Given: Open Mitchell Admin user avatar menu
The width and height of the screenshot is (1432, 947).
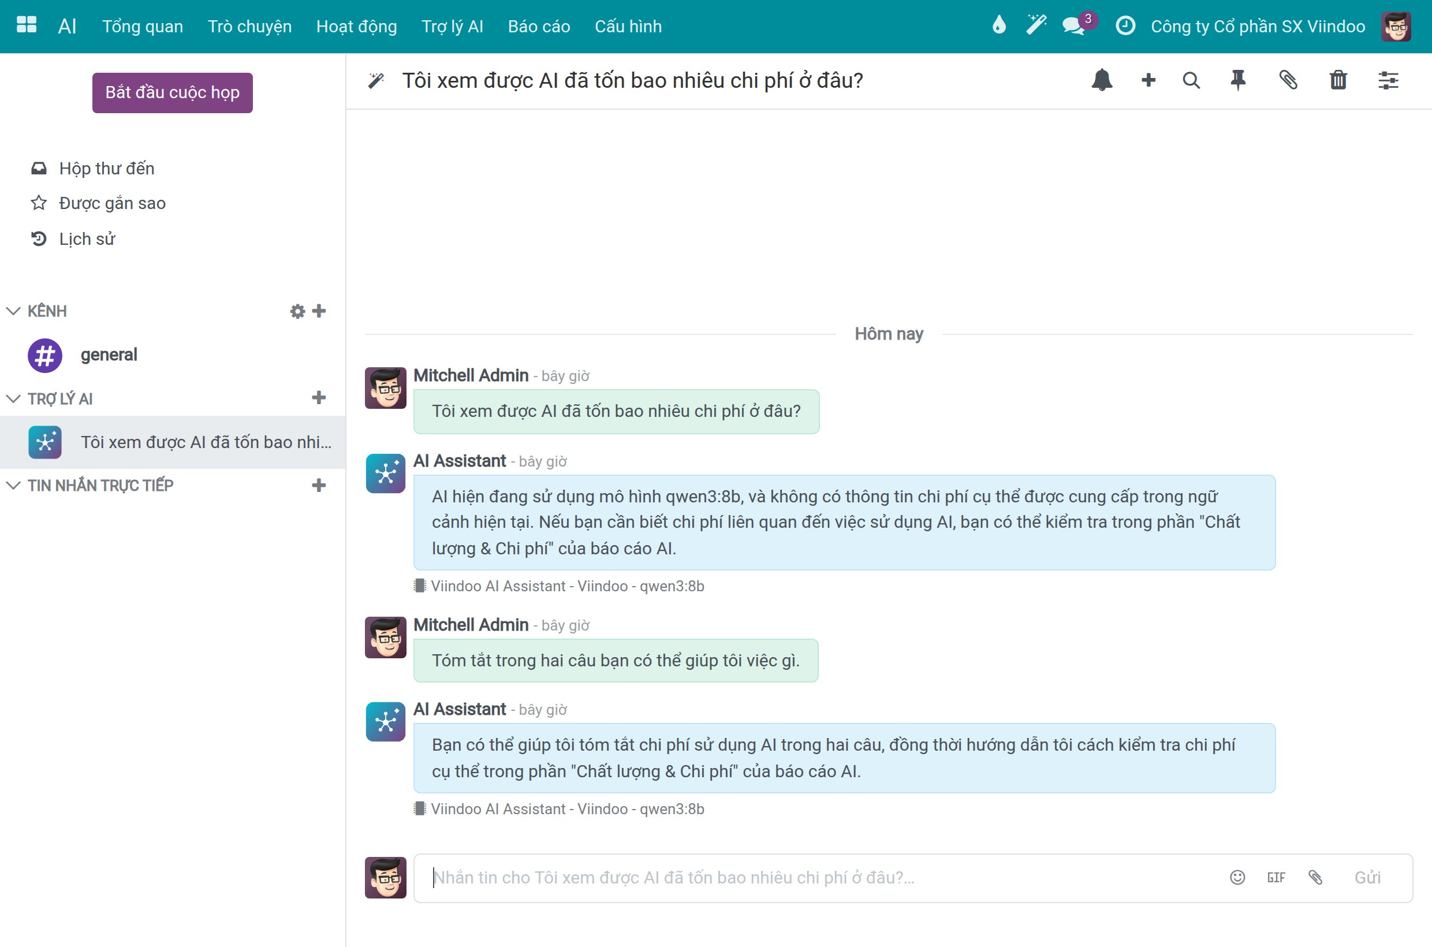Looking at the screenshot, I should point(1396,26).
